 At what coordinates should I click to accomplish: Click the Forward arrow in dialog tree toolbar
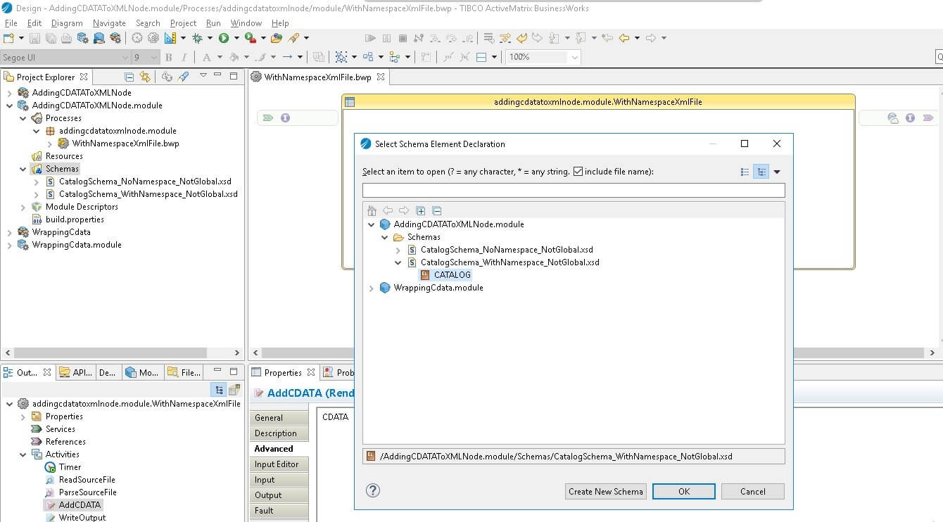tap(404, 210)
